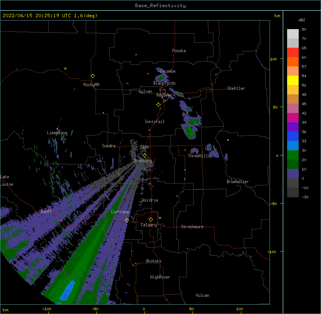The width and height of the screenshot is (321, 314).
Task: Click the white asterisk above Limestone label
Action: point(57,129)
